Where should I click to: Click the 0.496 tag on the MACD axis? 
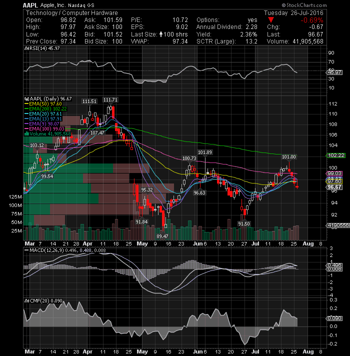pos(334,265)
